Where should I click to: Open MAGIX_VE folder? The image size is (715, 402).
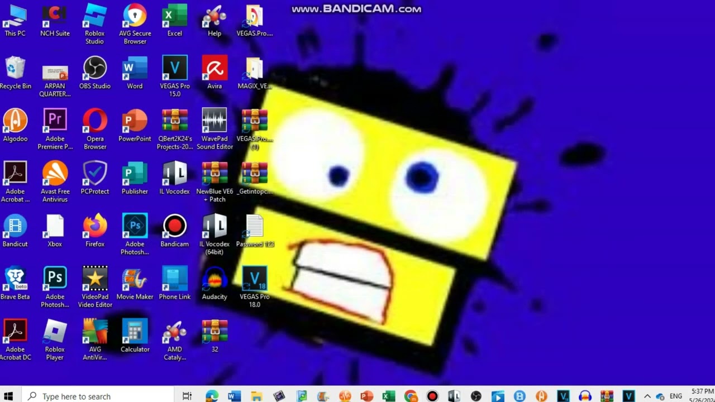pos(254,73)
